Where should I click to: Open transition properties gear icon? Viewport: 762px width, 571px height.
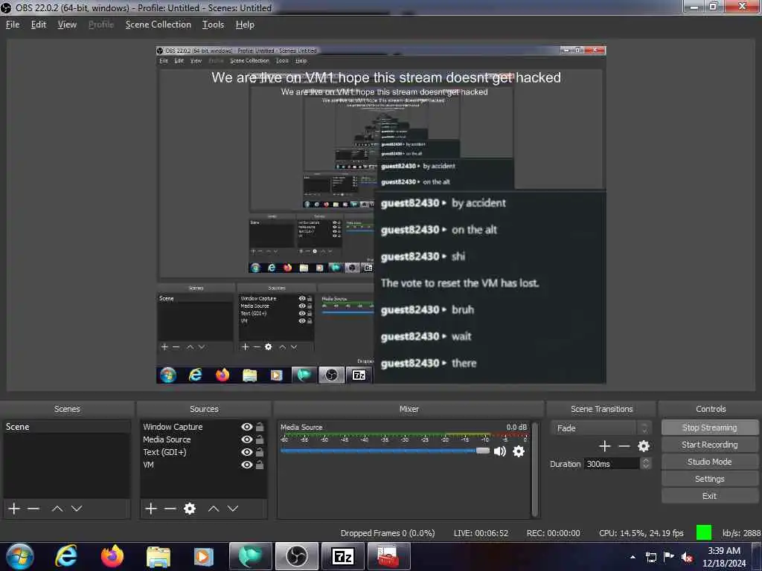644,446
